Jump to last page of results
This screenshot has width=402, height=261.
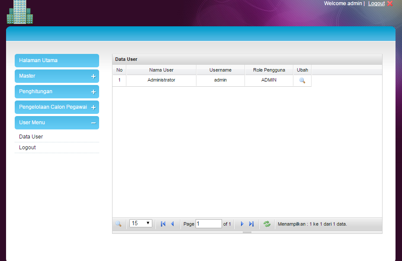pos(251,224)
